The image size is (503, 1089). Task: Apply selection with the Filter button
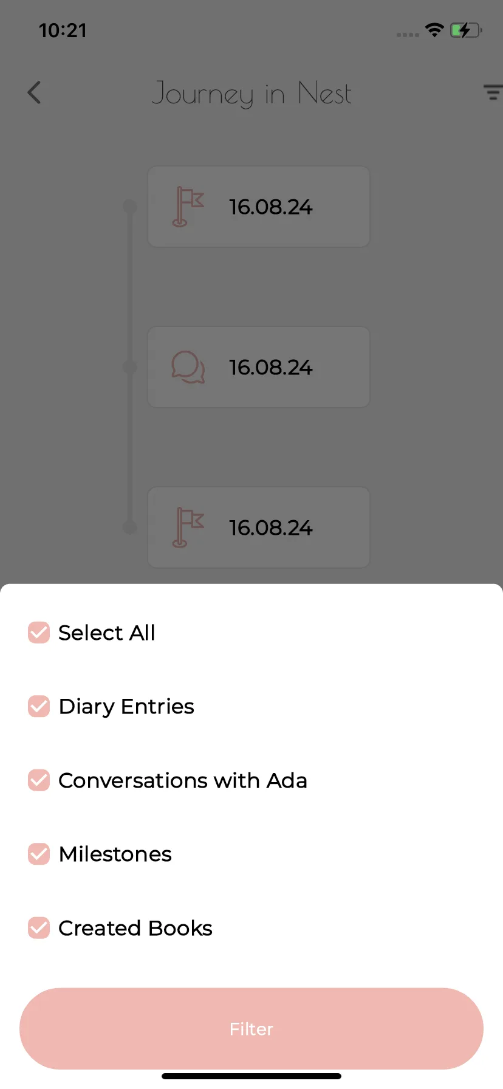pyautogui.click(x=251, y=1029)
